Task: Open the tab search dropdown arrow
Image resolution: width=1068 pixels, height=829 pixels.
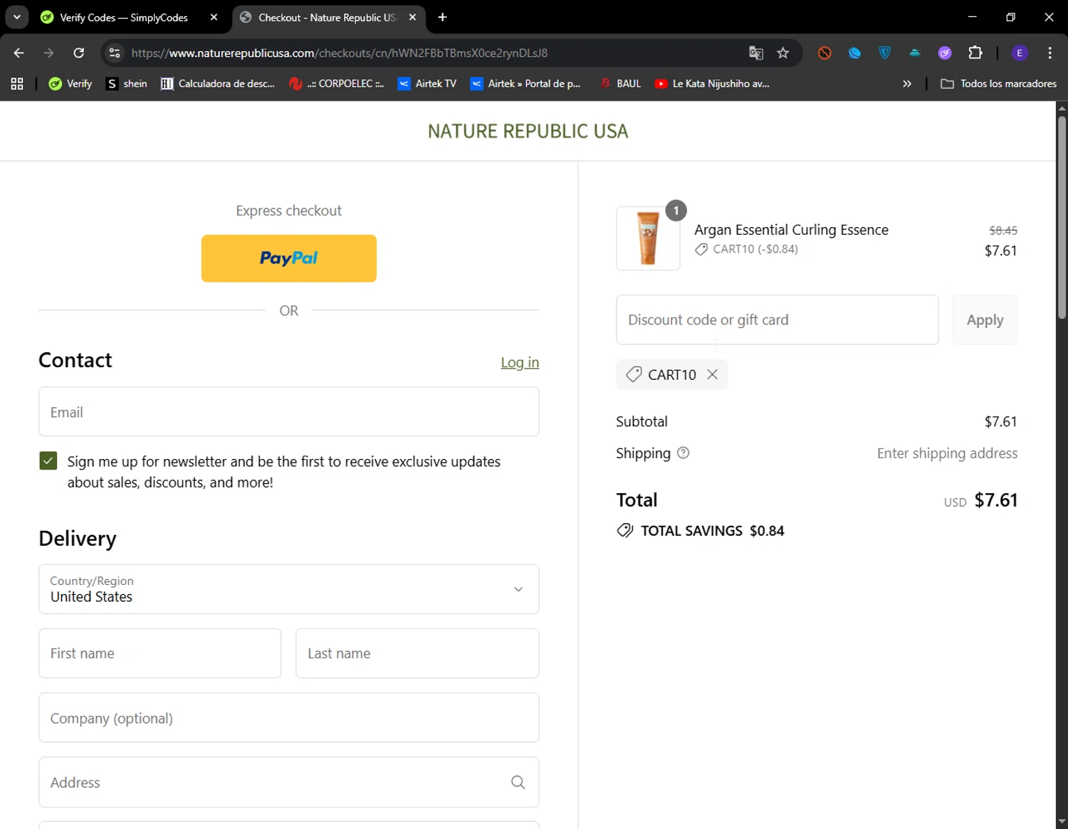Action: point(16,17)
